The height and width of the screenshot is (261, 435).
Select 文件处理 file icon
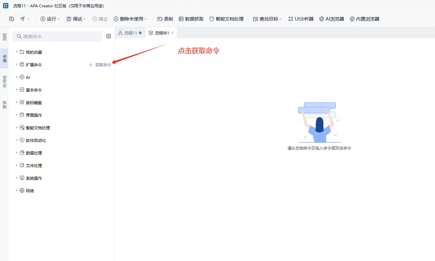point(22,165)
